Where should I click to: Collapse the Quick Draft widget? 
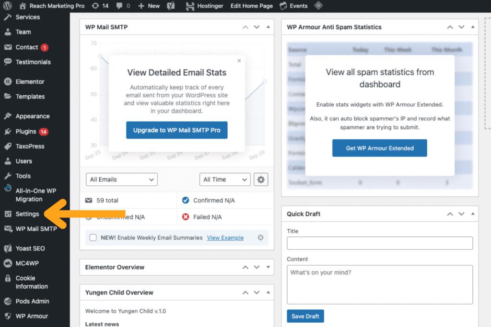pos(473,214)
